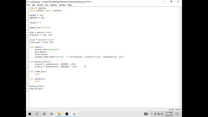This screenshot has width=208, height=117.
Task: Click the 'coin.x = randint' line
Action: pos(55,64)
